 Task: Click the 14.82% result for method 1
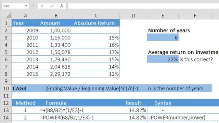point(133,110)
